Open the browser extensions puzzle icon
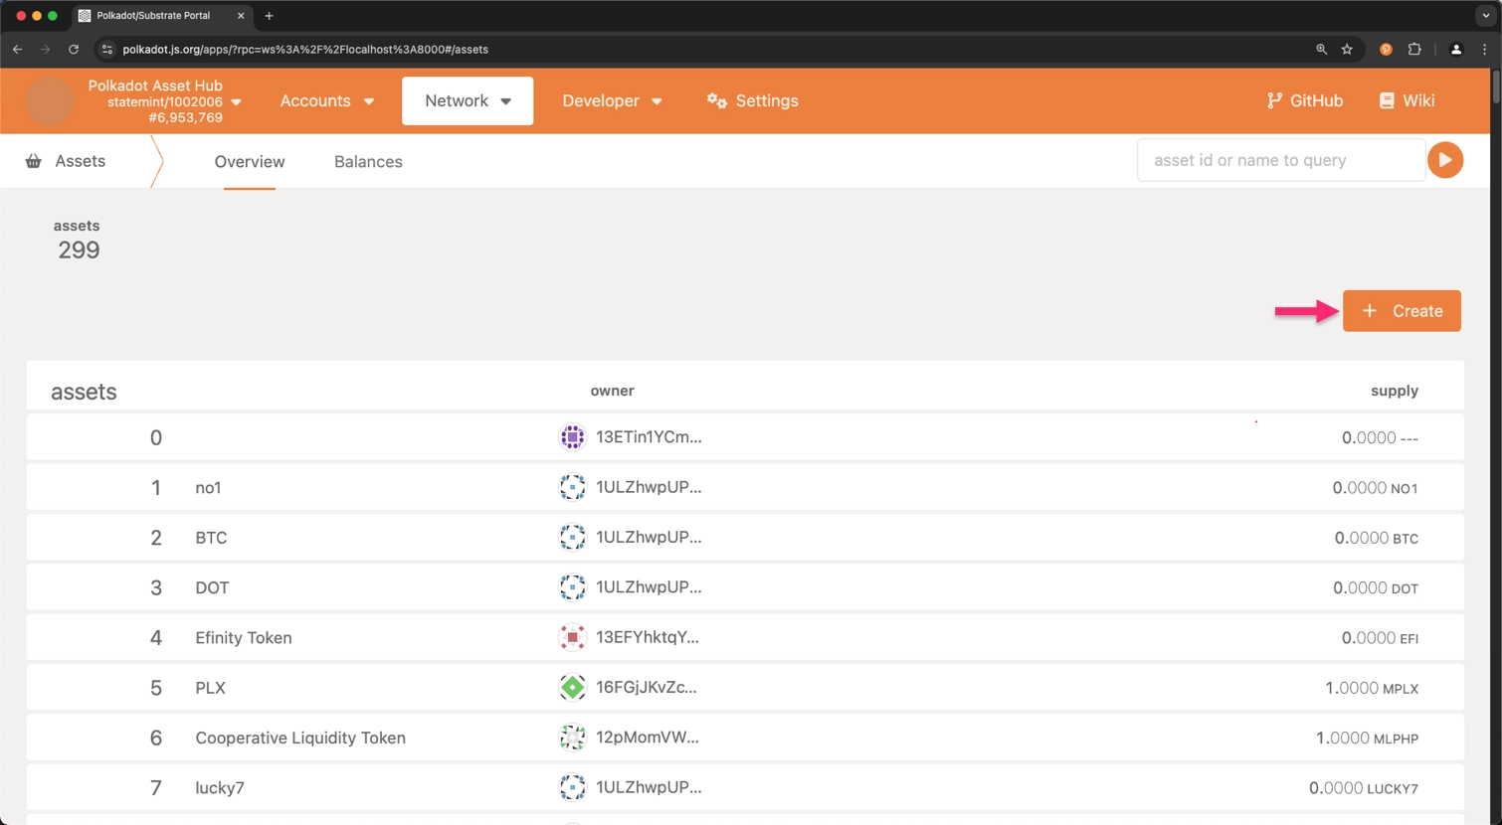 (x=1414, y=49)
